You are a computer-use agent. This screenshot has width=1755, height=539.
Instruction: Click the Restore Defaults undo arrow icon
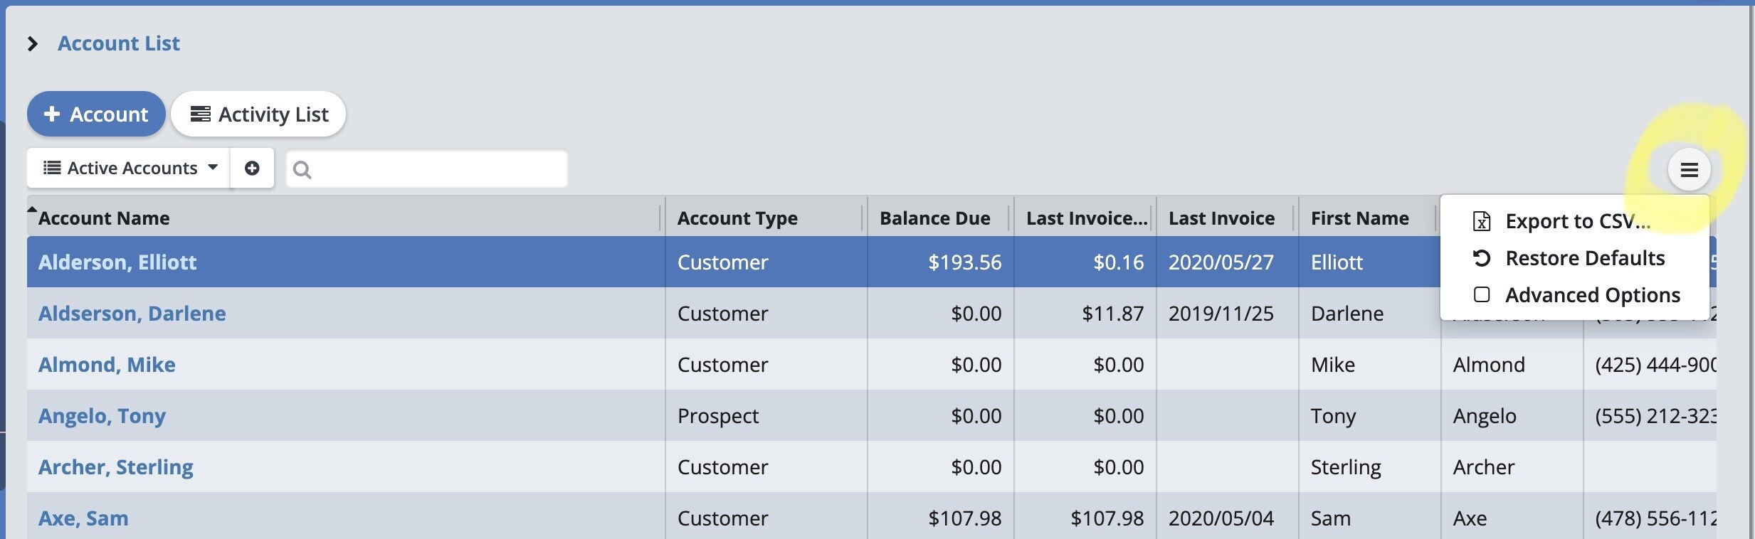(1482, 258)
